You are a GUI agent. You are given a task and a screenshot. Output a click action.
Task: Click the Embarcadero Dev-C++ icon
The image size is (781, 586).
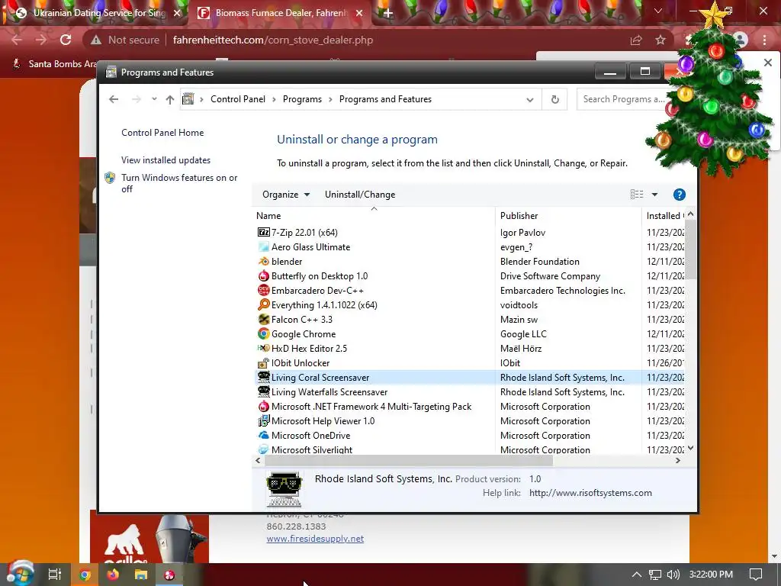(263, 290)
